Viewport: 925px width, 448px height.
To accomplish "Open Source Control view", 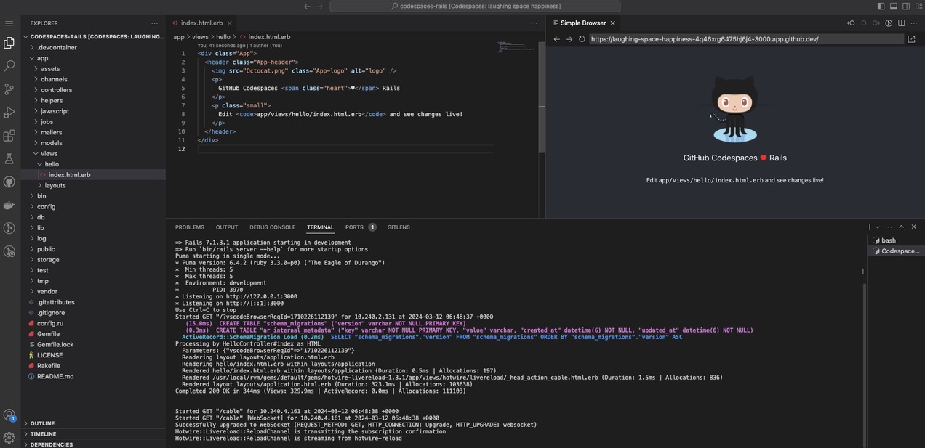I will (9, 89).
